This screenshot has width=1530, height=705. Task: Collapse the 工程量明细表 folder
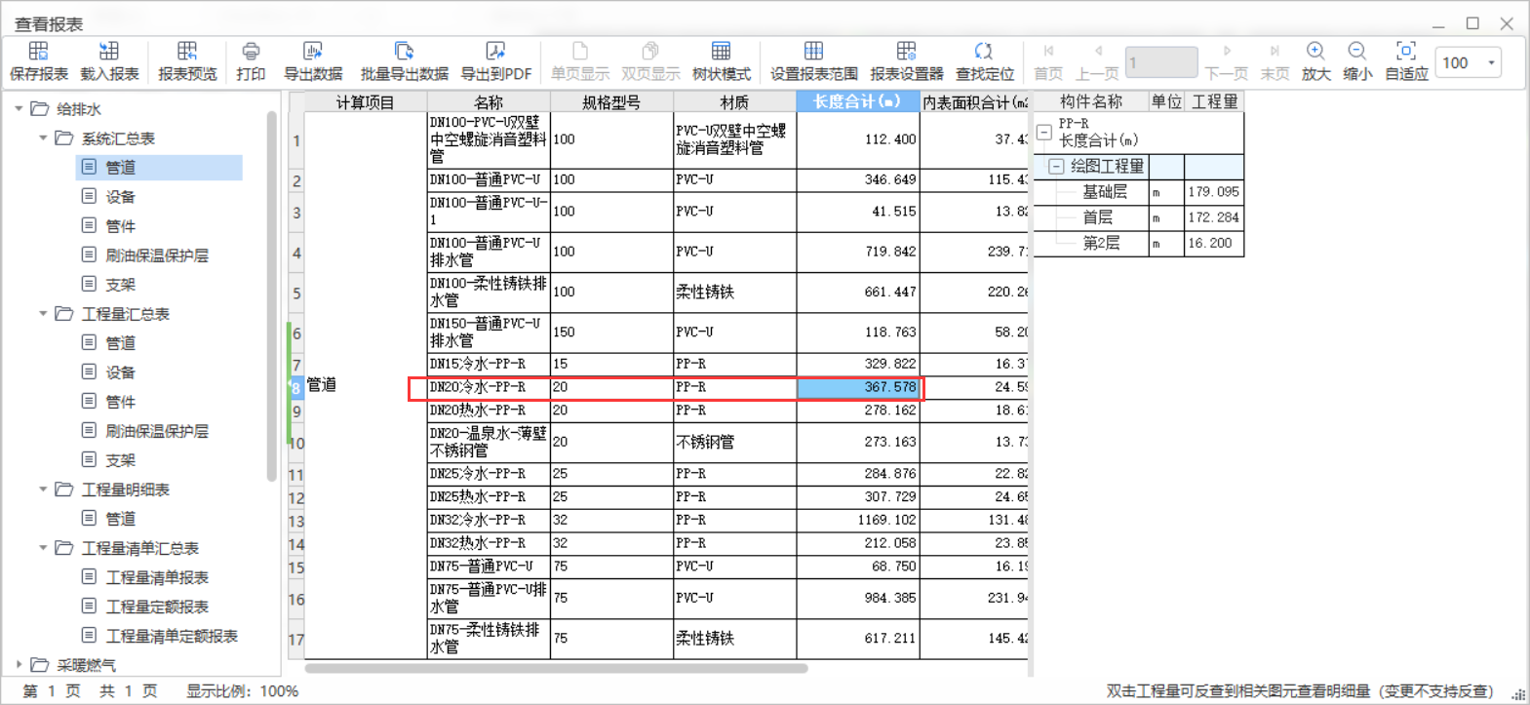[x=43, y=490]
